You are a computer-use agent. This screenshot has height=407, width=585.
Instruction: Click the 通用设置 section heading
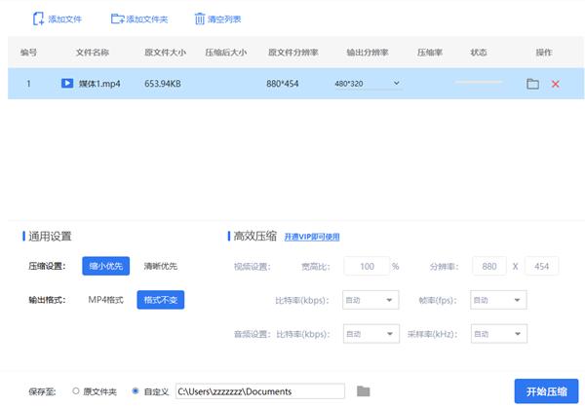point(50,237)
